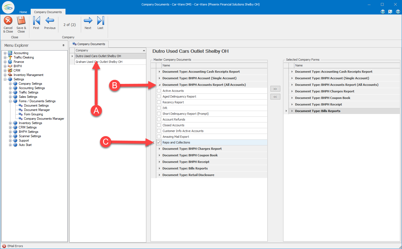Expand the Inventory Settings tree node
402x249 pixels.
tap(10, 123)
